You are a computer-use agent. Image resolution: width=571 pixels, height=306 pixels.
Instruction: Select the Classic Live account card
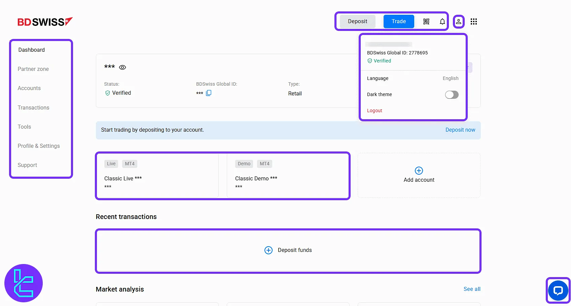pos(157,176)
